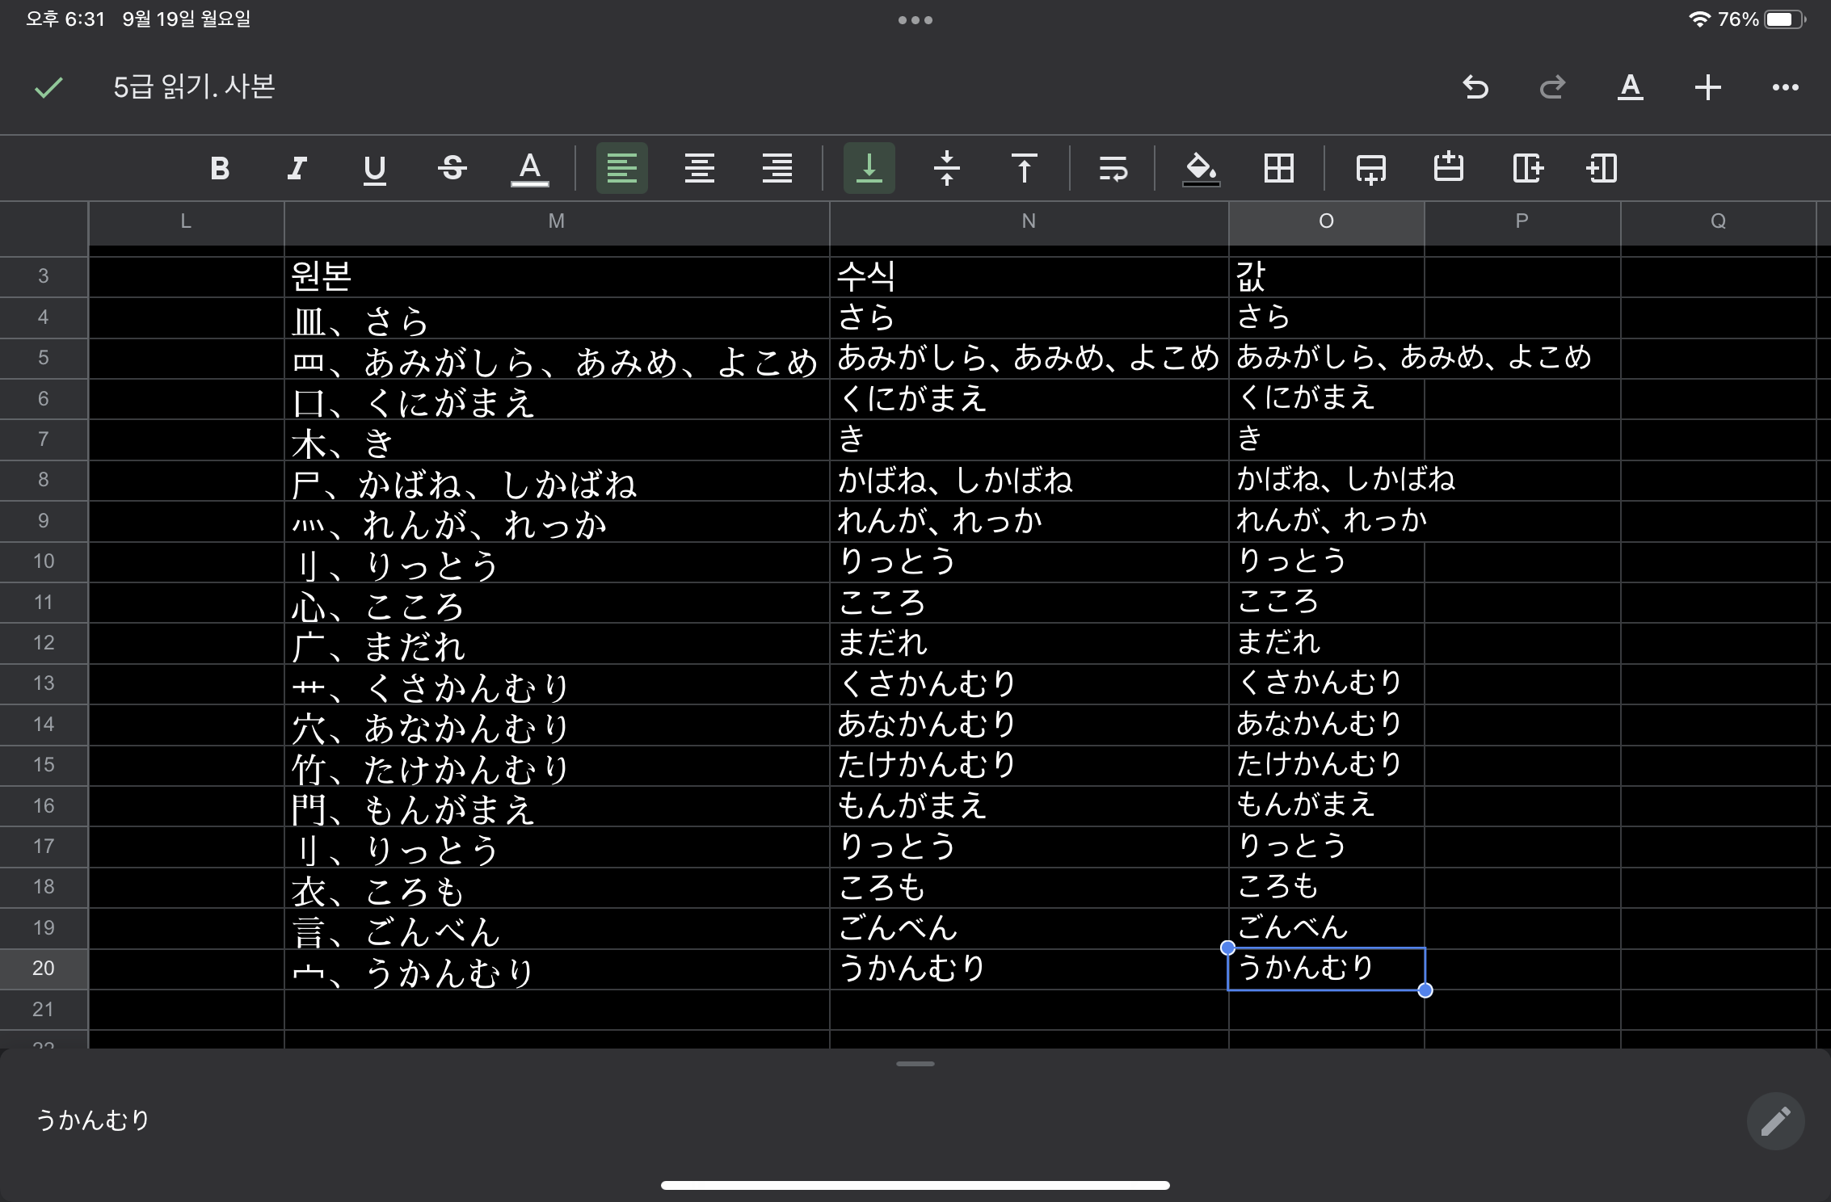The height and width of the screenshot is (1202, 1831).
Task: Center align cell text horizontally
Action: 699,168
